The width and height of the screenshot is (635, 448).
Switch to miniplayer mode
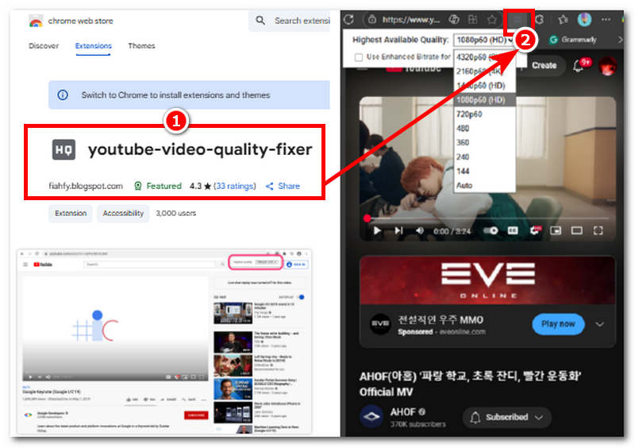(556, 230)
